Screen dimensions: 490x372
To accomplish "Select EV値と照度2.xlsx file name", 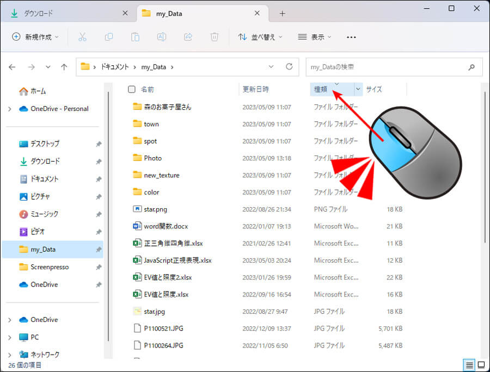I will [168, 277].
